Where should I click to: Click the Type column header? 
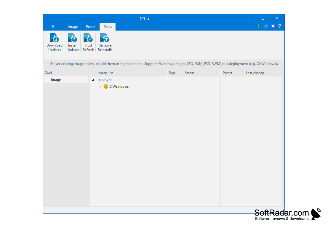coord(175,73)
